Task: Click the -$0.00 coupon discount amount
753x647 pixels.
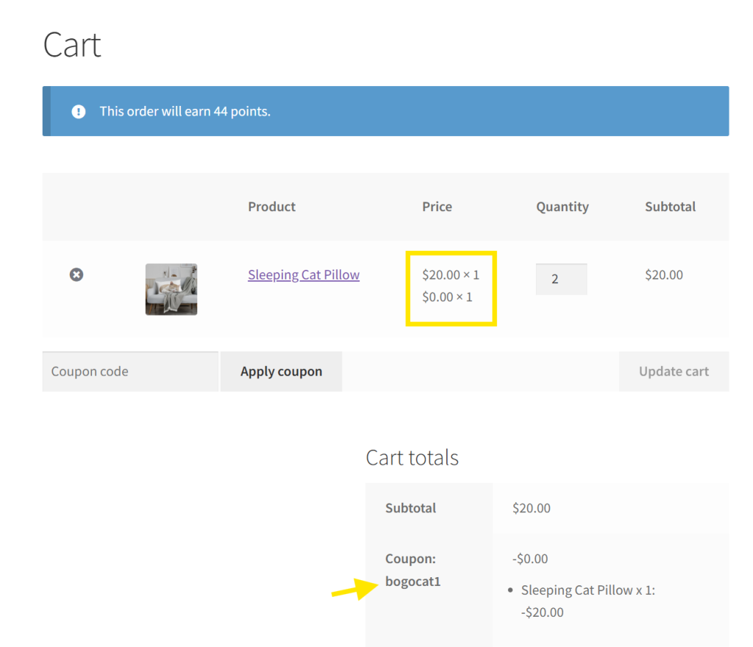Action: (x=529, y=558)
